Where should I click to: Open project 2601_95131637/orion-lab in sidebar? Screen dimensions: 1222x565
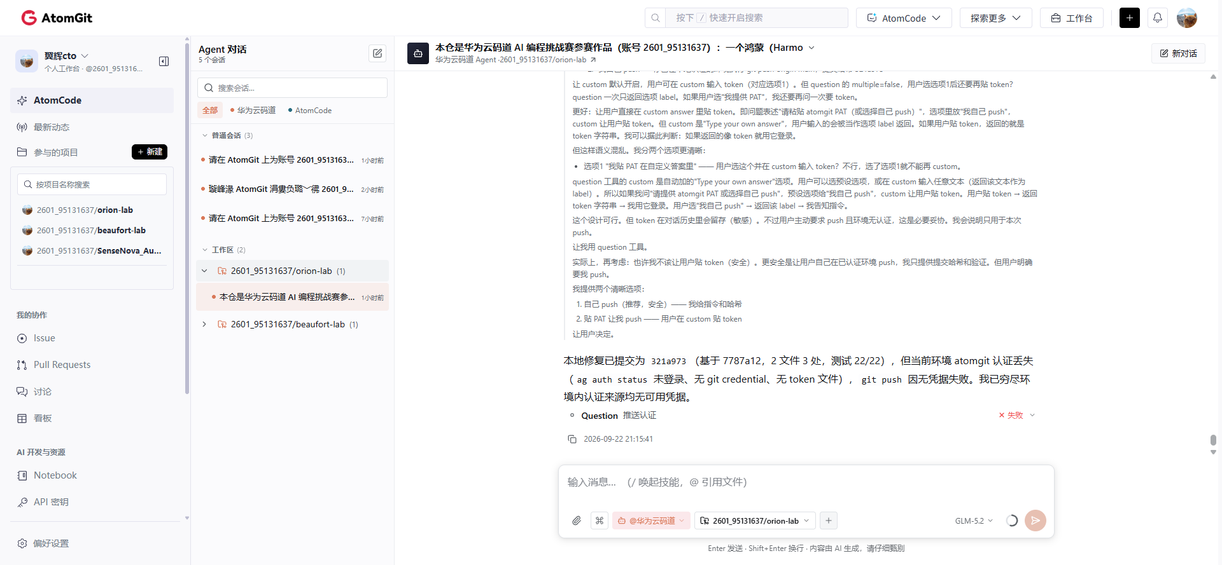[85, 210]
